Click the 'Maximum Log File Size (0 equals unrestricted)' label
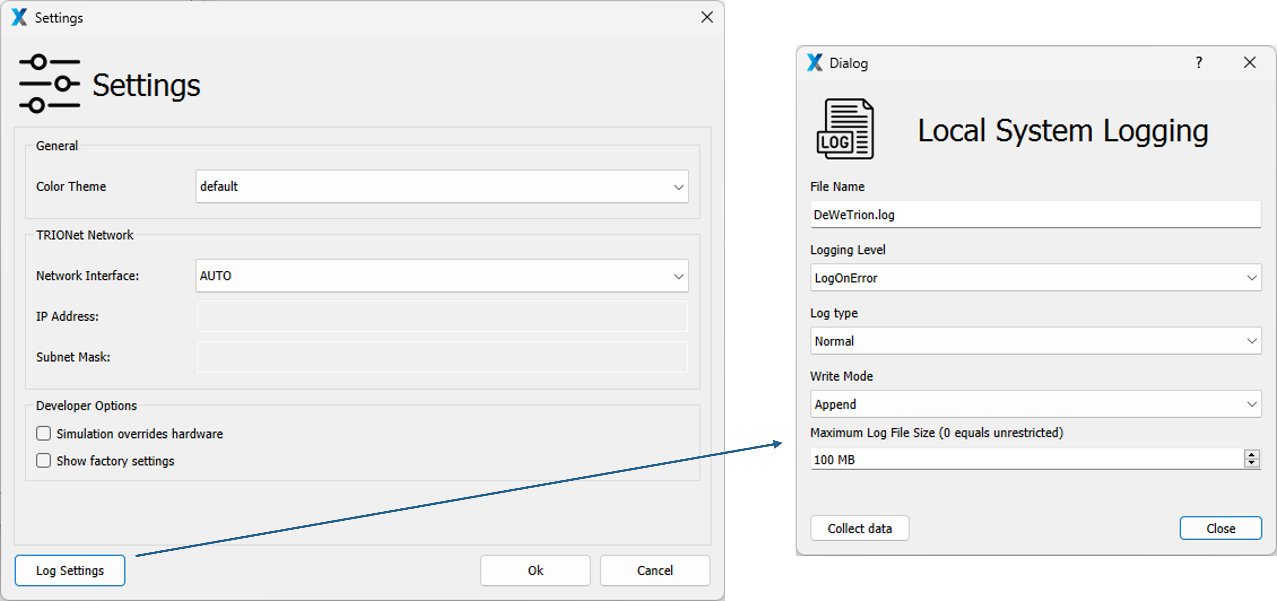Viewport: 1277px width, 601px height. point(937,433)
